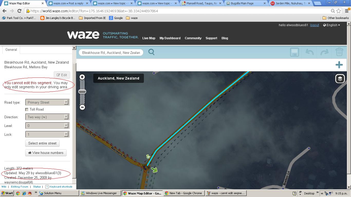Open the English language dropdown

[331, 25]
